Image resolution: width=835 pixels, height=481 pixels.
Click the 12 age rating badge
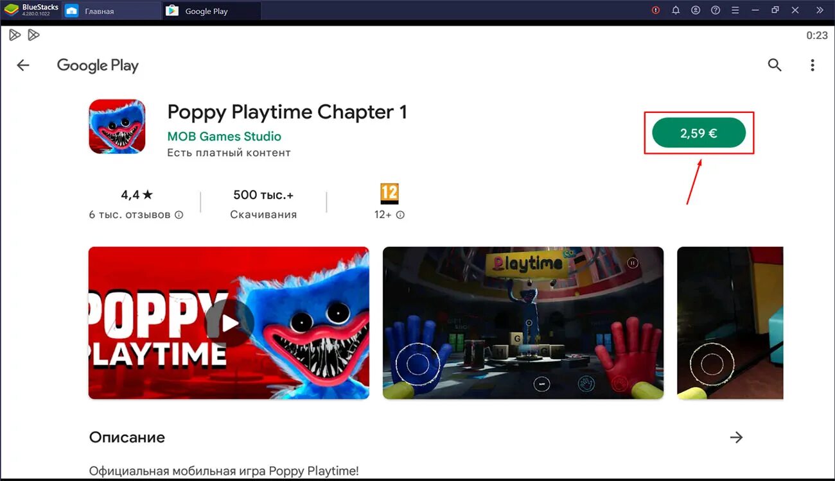pyautogui.click(x=389, y=194)
